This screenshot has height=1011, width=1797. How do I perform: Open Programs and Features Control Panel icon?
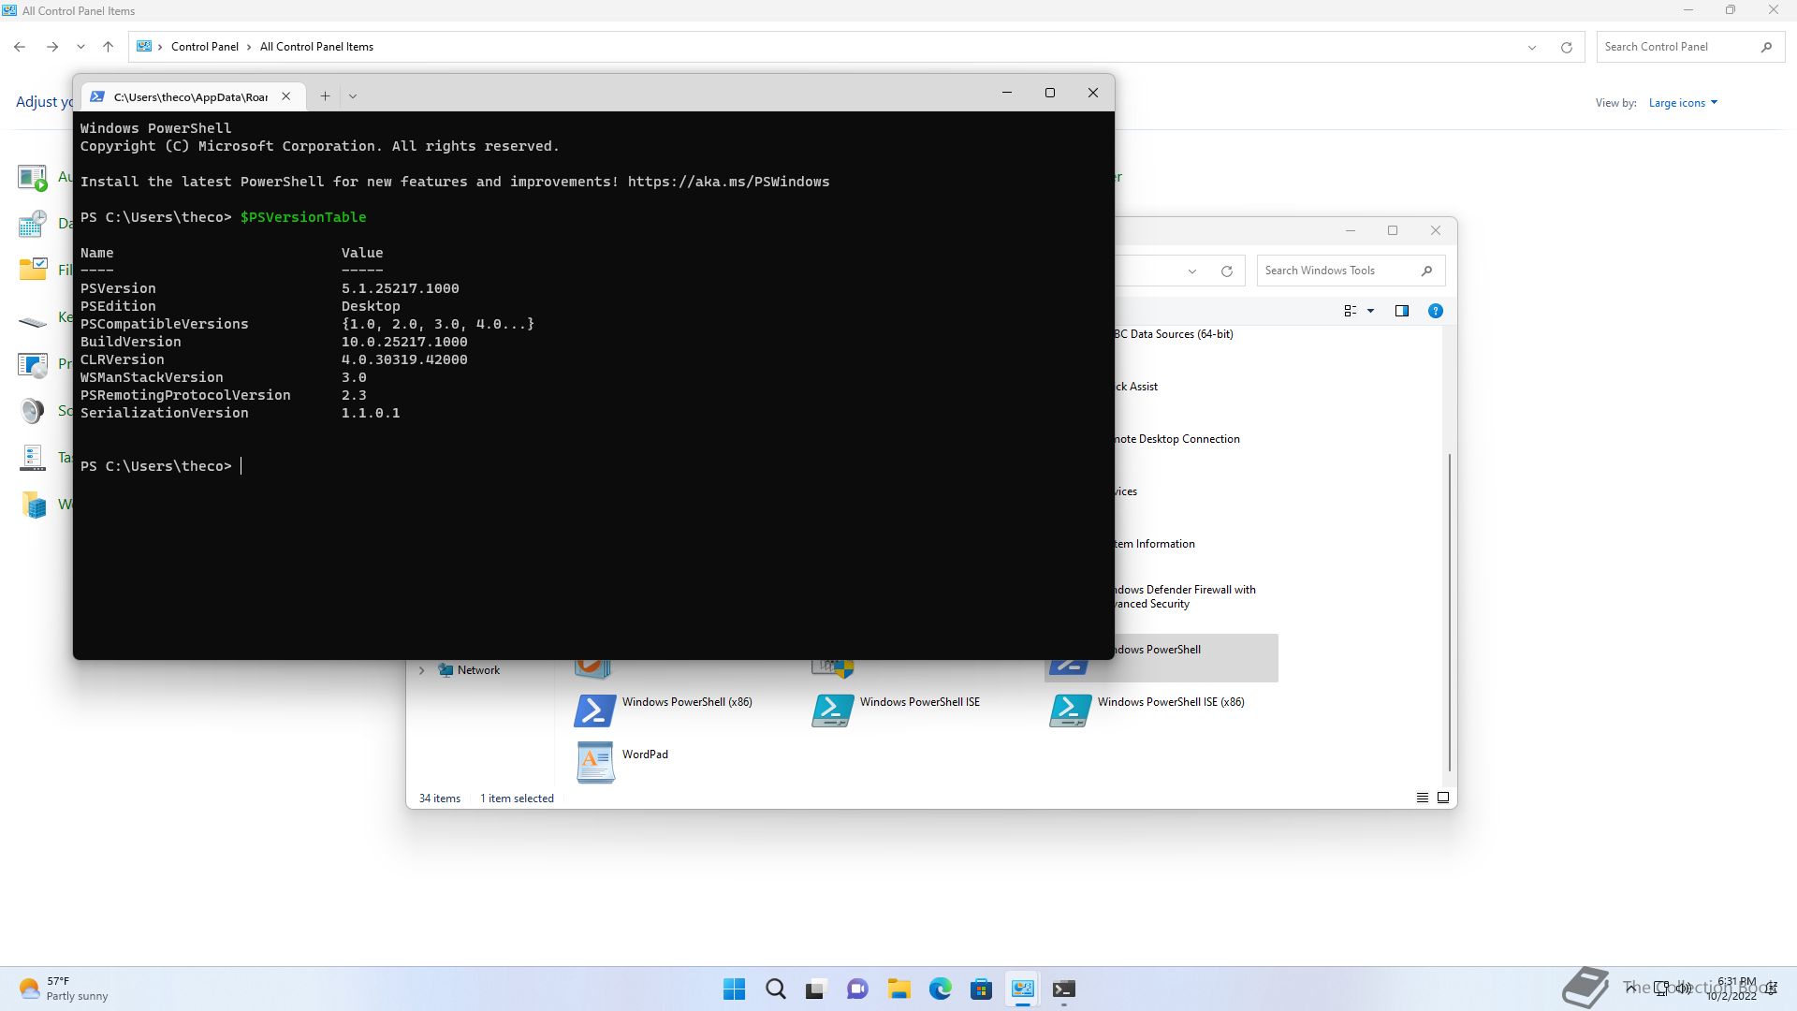point(33,364)
